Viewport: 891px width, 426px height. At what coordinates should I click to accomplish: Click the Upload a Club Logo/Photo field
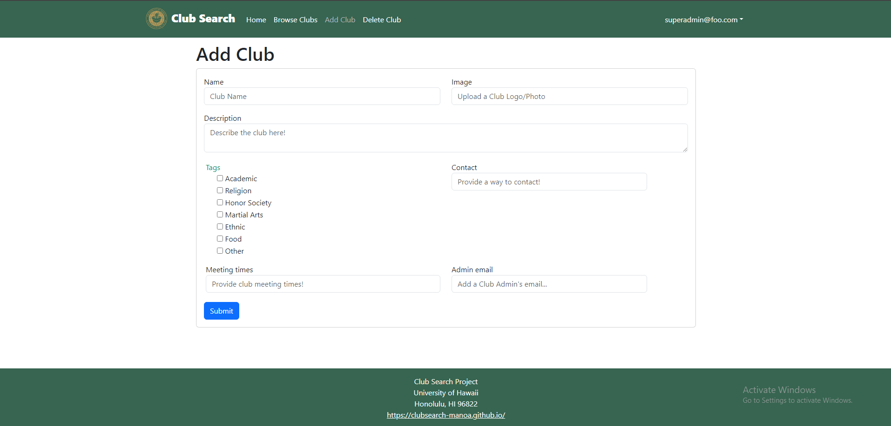(570, 96)
